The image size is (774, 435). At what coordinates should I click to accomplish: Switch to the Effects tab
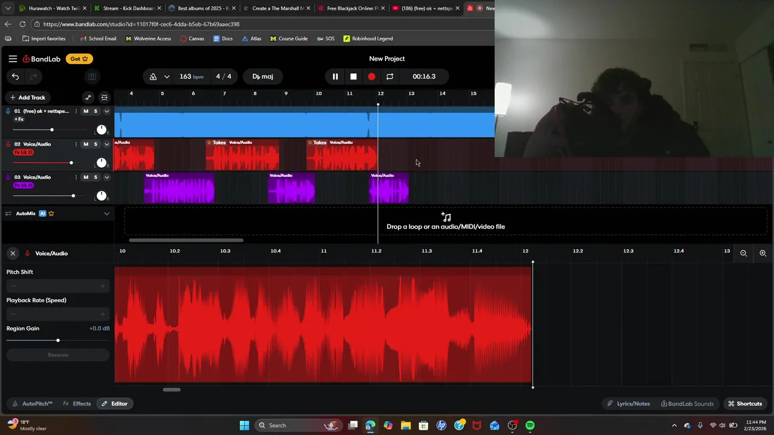77,404
